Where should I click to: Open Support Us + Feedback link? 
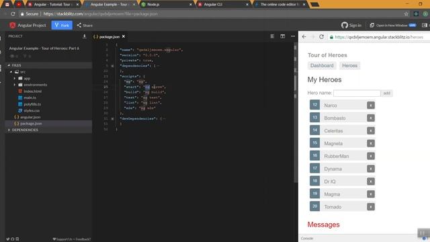point(71,239)
